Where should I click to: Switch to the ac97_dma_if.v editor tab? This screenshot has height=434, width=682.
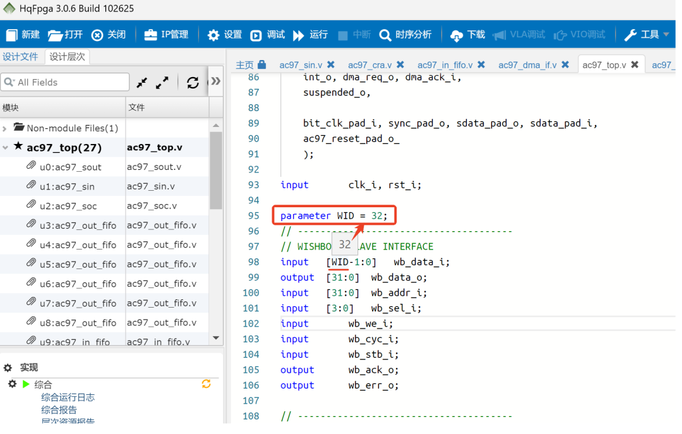(528, 64)
